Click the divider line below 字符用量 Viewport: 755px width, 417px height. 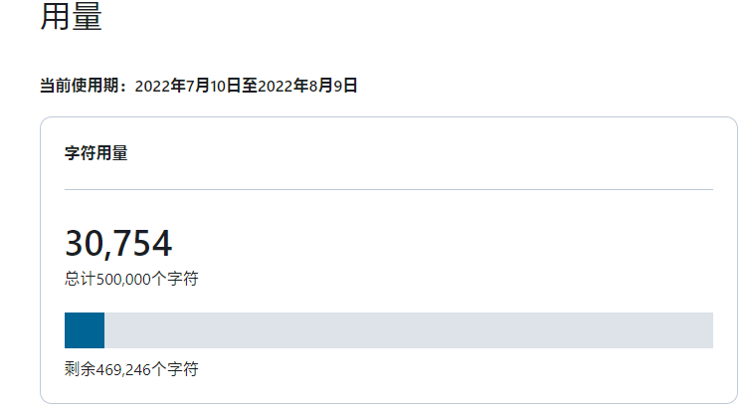tap(388, 189)
